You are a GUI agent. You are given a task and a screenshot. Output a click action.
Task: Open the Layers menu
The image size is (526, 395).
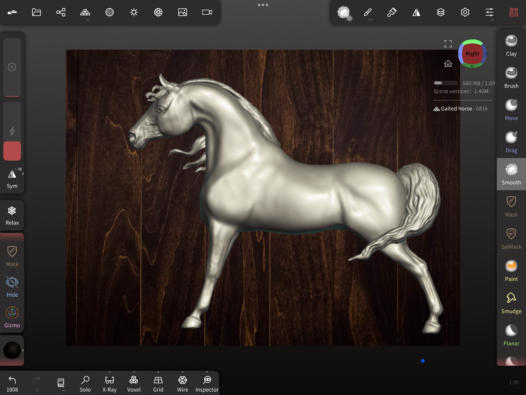[x=440, y=12]
